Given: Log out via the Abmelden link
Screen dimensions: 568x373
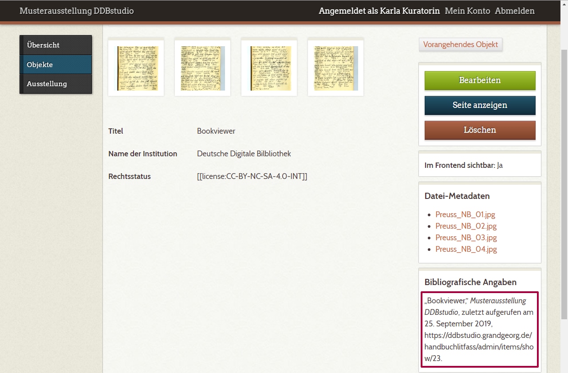Looking at the screenshot, I should pos(515,11).
